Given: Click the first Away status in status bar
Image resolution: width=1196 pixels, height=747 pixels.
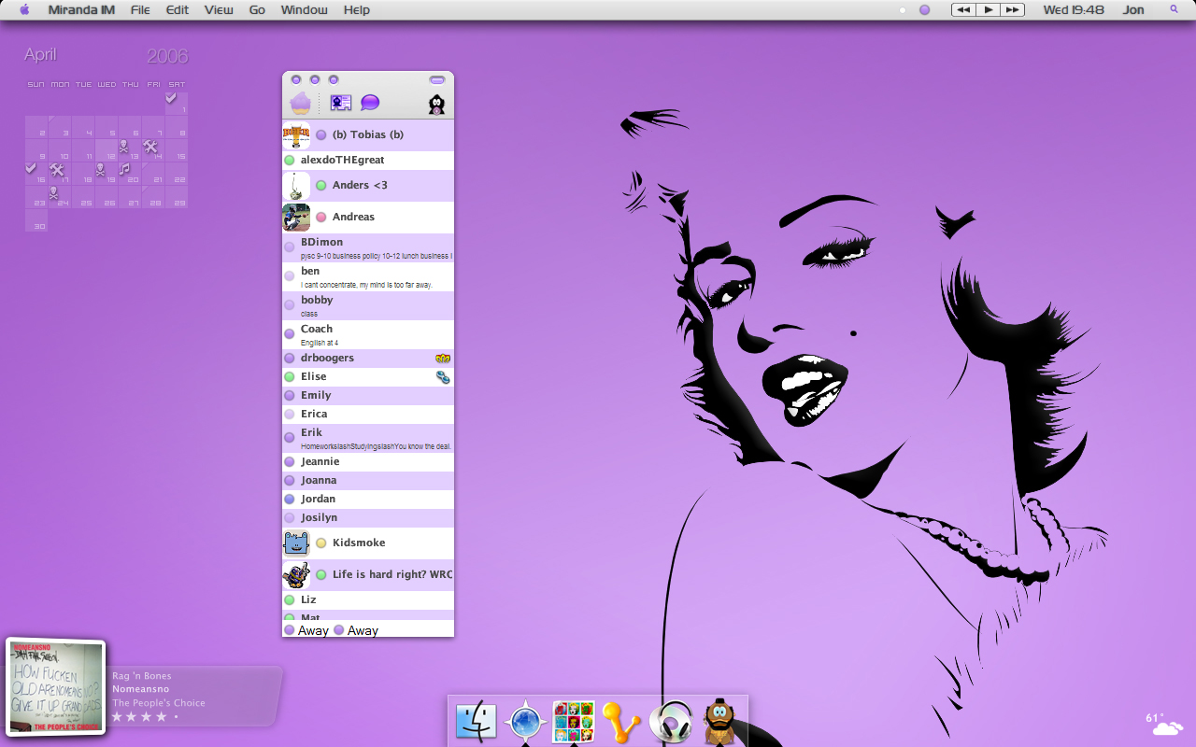Looking at the screenshot, I should (306, 630).
